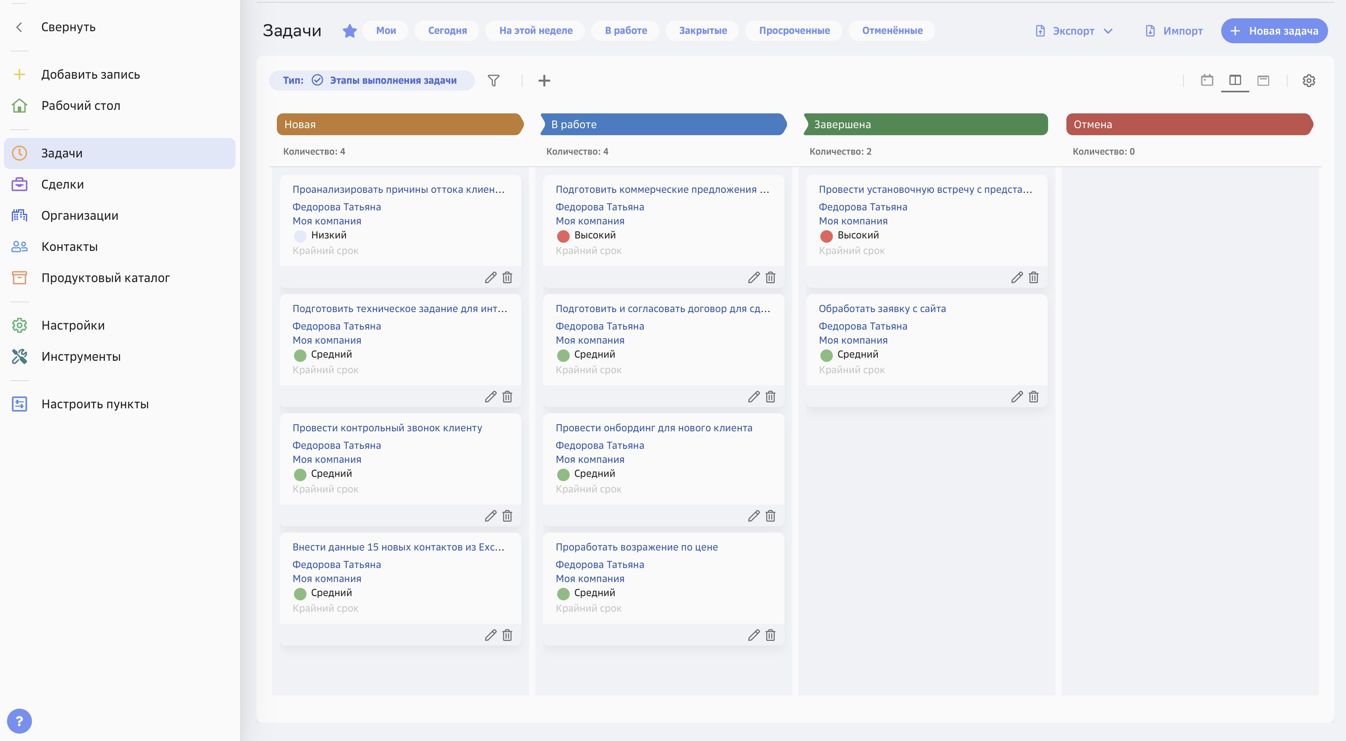Switch to the list view toggle
The width and height of the screenshot is (1346, 741).
[x=1263, y=80]
